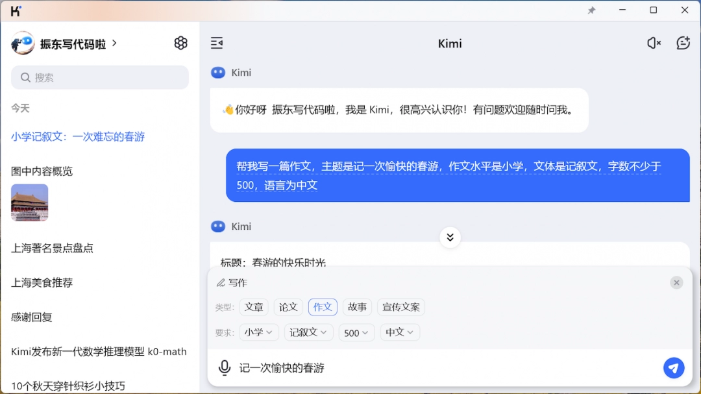Select the 作文 writing type

pos(323,307)
